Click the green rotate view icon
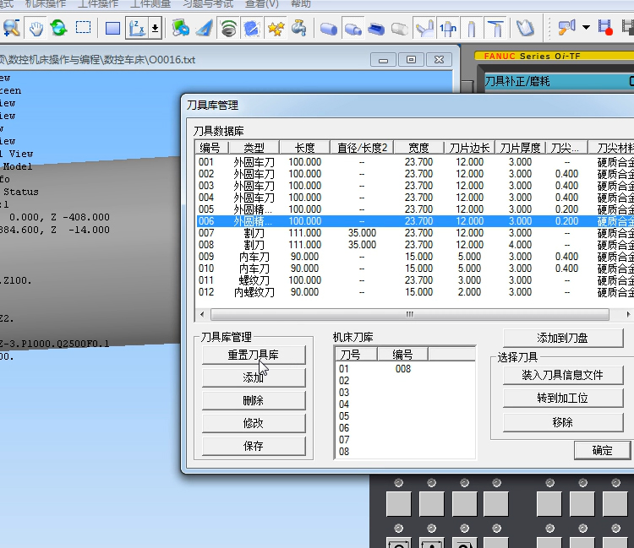 coord(59,28)
